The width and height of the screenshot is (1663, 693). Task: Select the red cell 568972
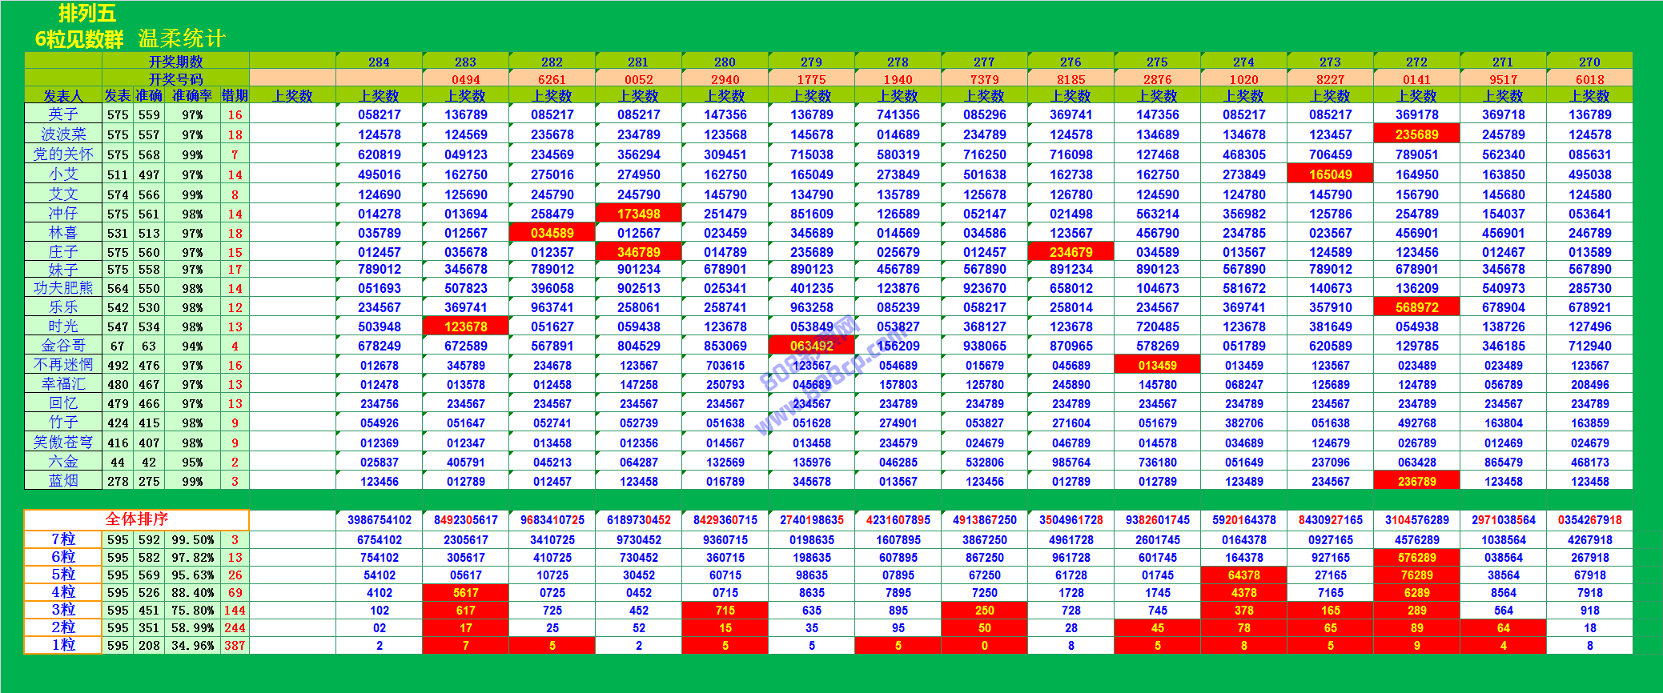[x=1416, y=307]
